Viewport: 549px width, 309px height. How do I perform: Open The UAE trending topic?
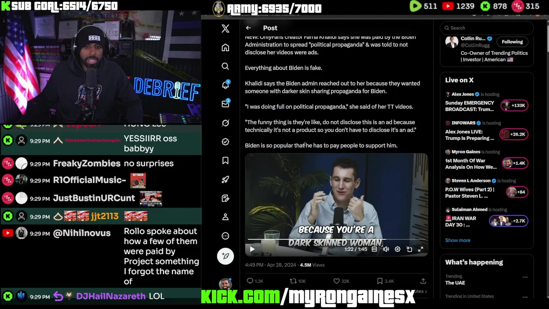tap(455, 283)
